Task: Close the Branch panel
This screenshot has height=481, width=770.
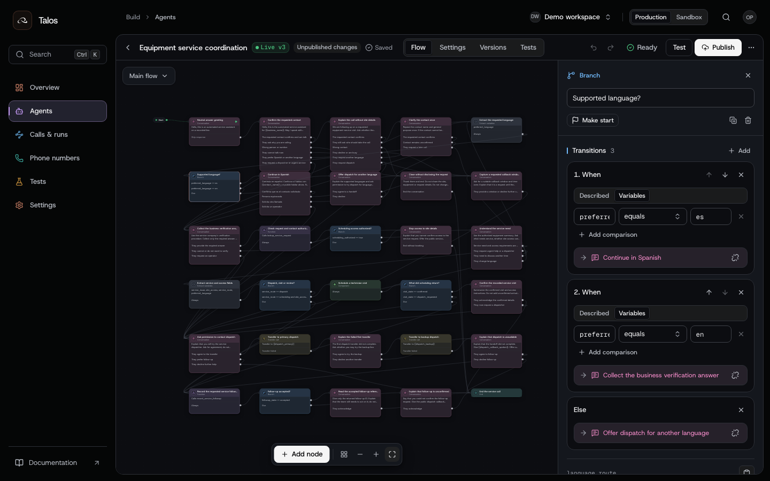Action: point(748,75)
